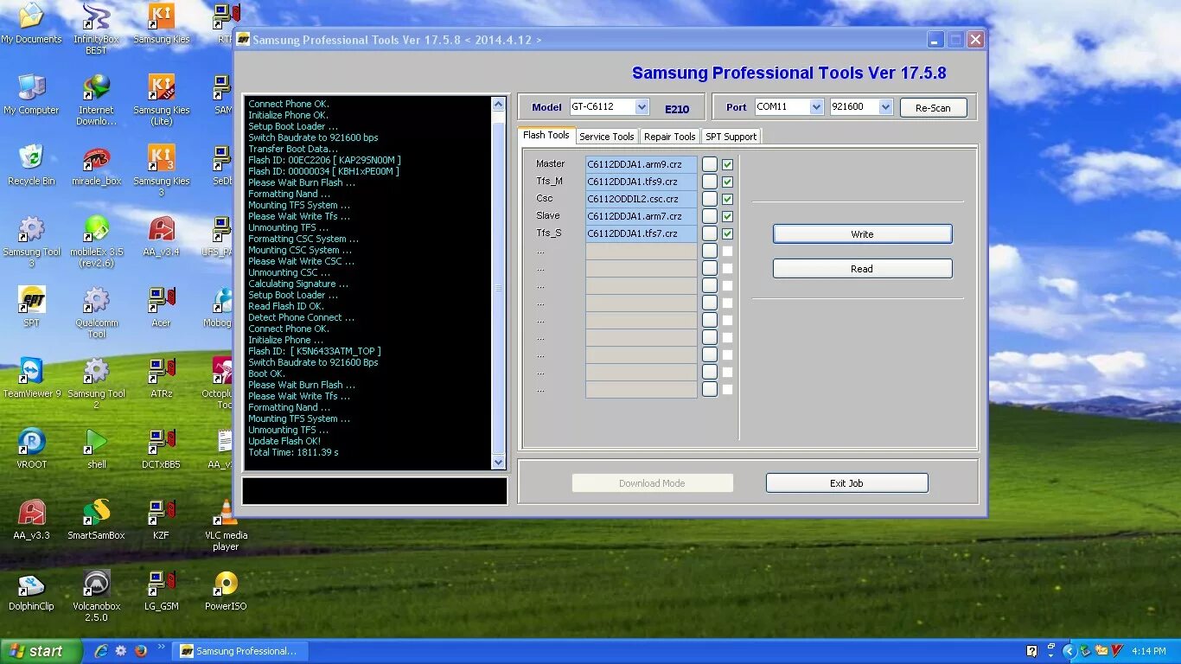1181x664 pixels.
Task: Uncheck the Tfs_M file checkbox
Action: [727, 182]
